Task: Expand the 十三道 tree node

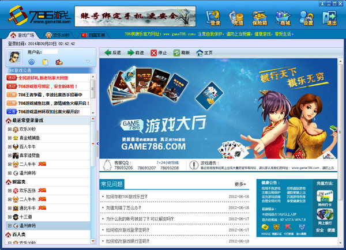Action: 10,217
